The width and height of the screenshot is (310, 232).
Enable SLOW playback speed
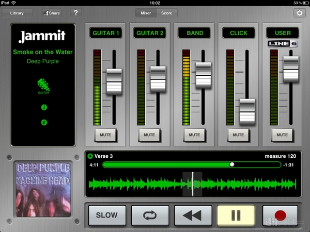[107, 215]
